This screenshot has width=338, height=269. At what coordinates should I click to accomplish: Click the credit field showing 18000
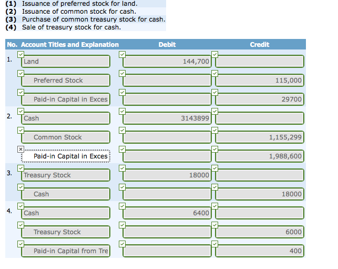click(x=260, y=194)
